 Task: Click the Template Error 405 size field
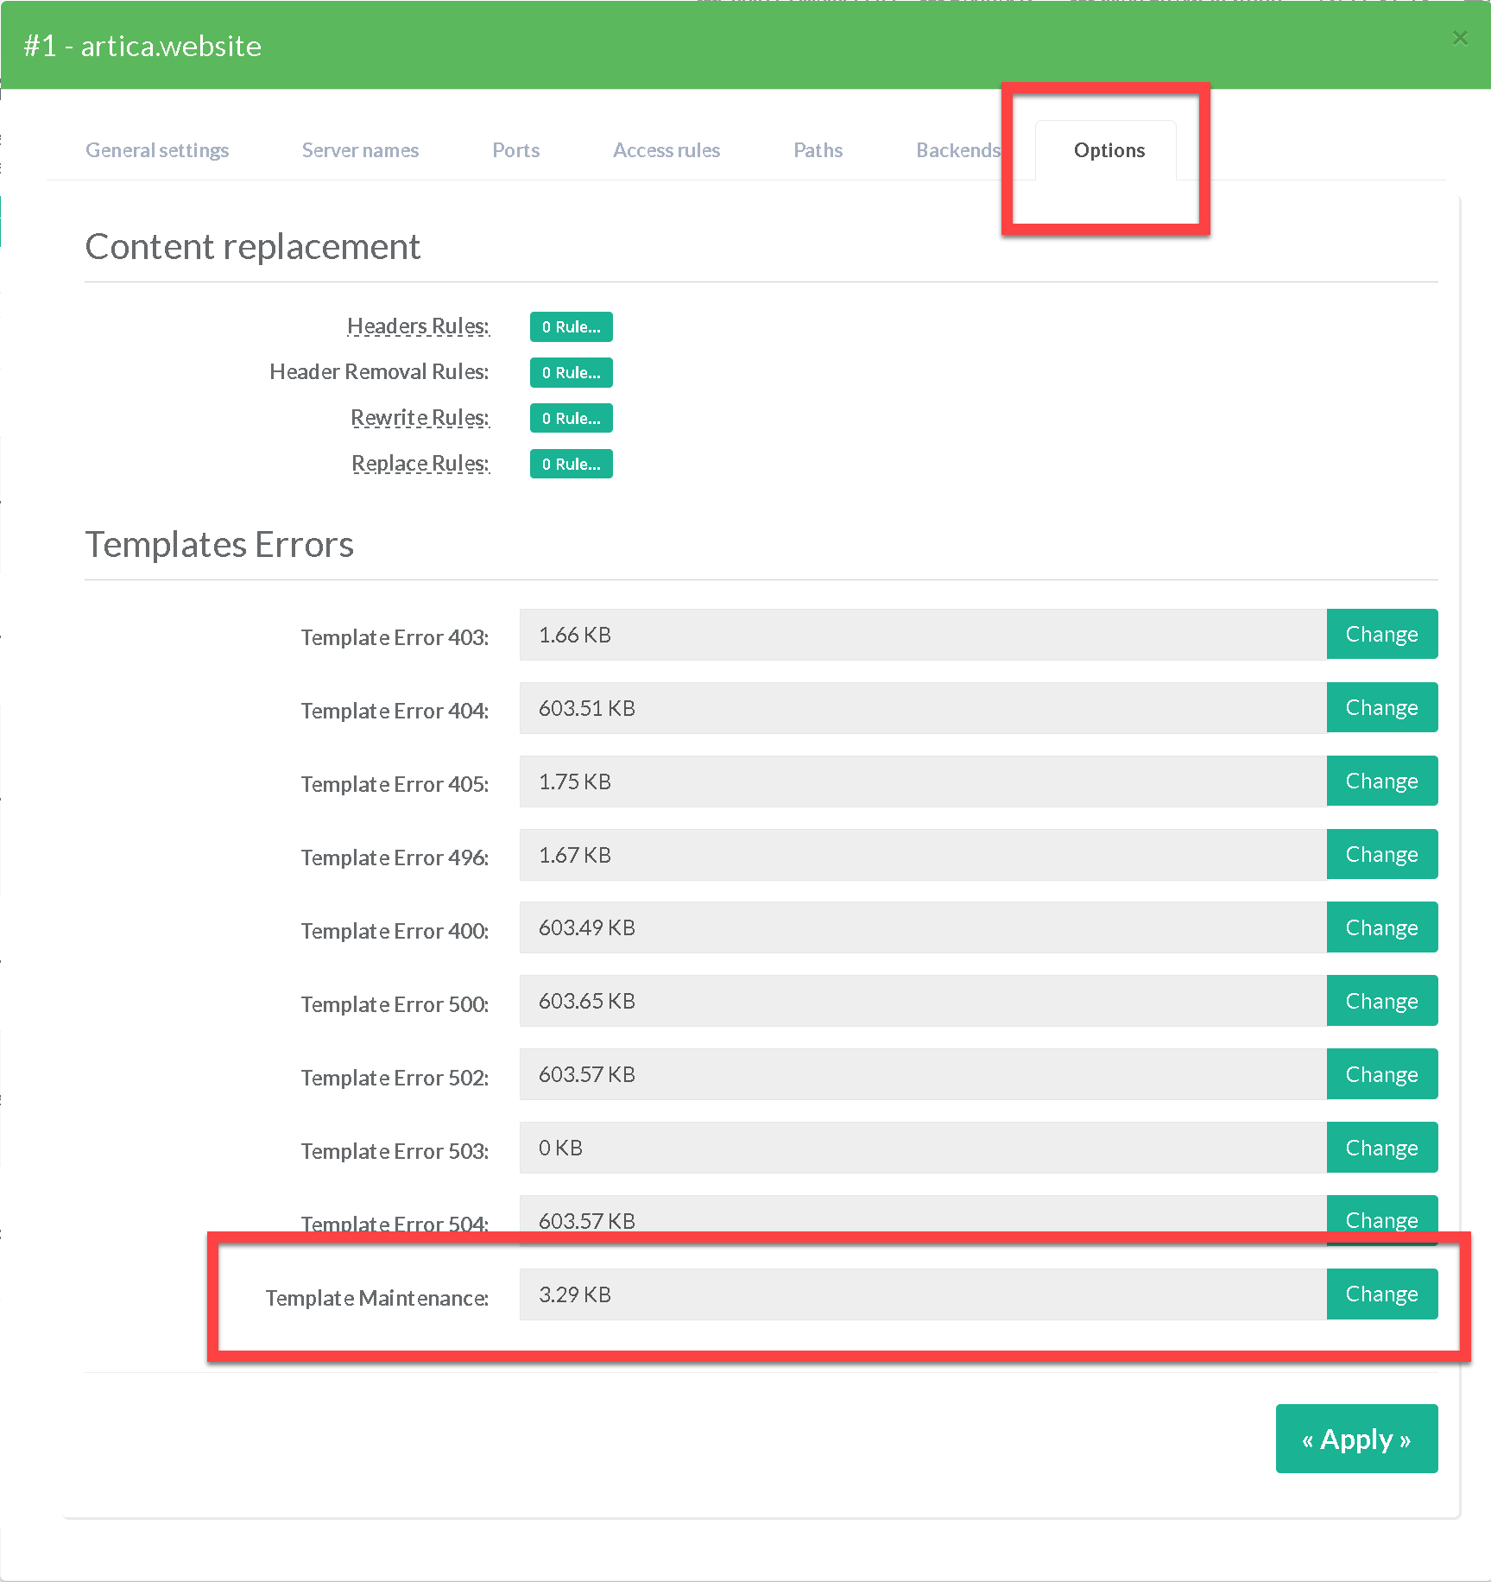[x=922, y=782]
